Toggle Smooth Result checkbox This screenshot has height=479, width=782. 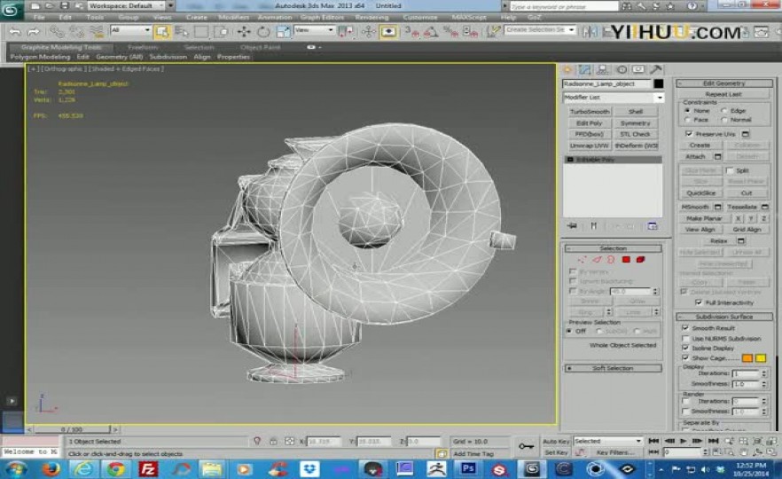[685, 328]
